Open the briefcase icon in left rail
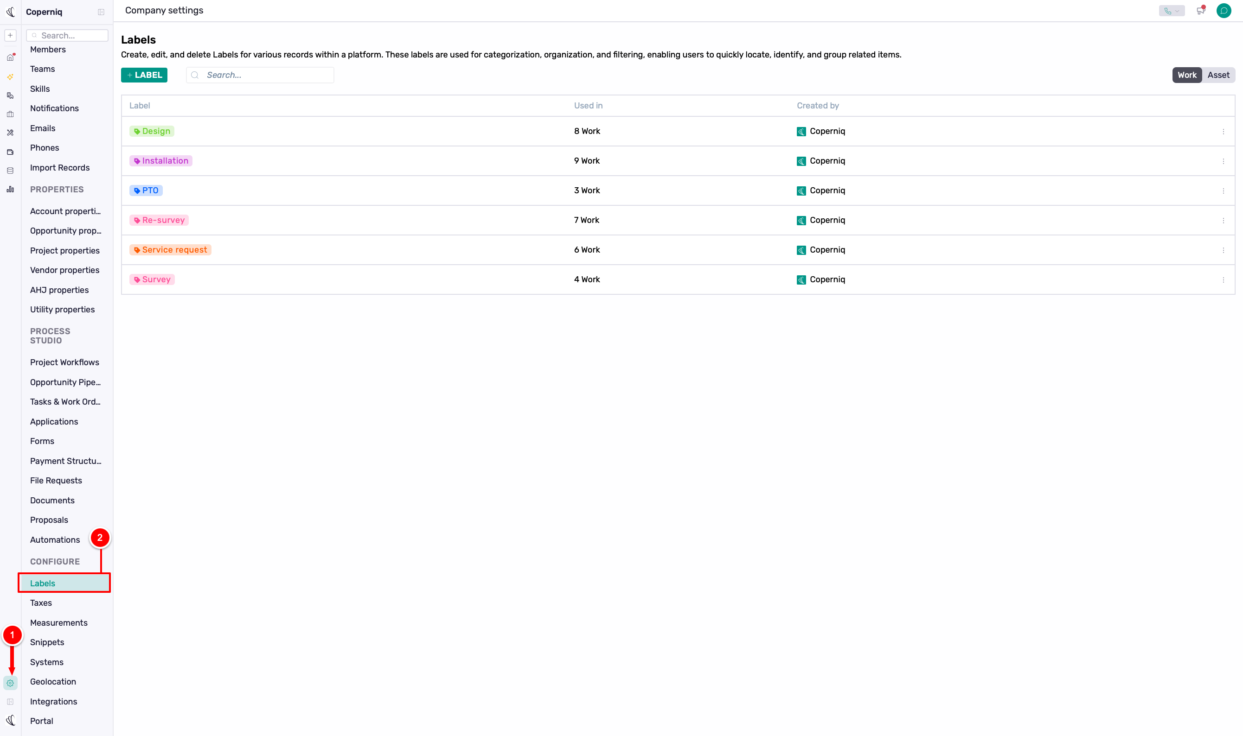The height and width of the screenshot is (736, 1243). 10,114
